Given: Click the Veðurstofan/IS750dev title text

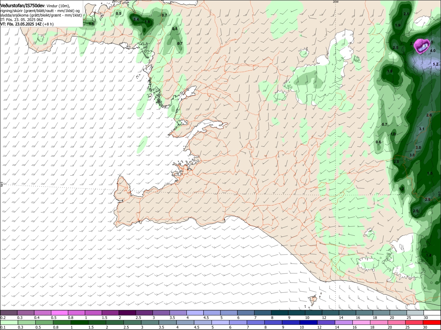Looking at the screenshot, I should click(22, 6).
